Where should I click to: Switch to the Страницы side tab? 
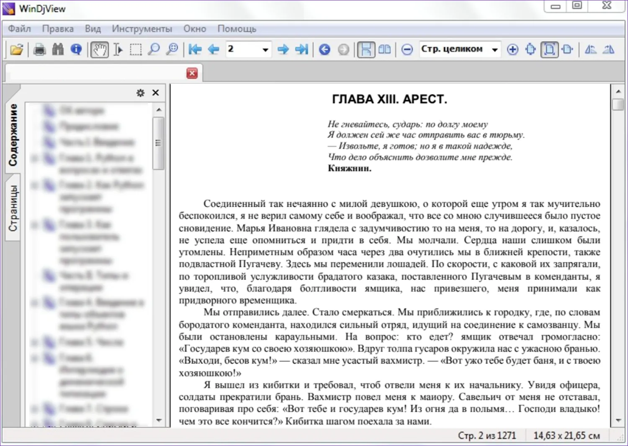(x=13, y=208)
